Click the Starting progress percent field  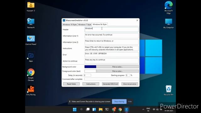click(128, 75)
